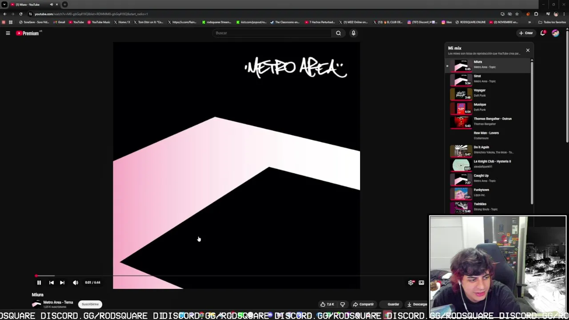Start voice search with microphone icon
This screenshot has width=569, height=320.
click(353, 33)
